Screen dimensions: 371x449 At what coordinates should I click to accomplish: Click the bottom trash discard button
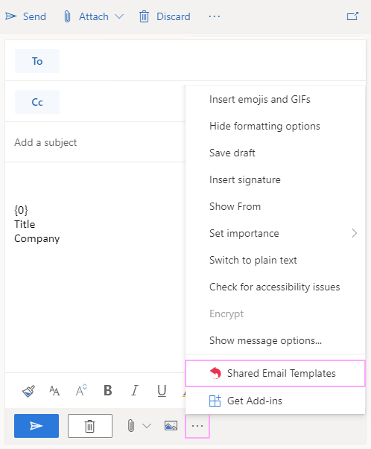click(90, 426)
